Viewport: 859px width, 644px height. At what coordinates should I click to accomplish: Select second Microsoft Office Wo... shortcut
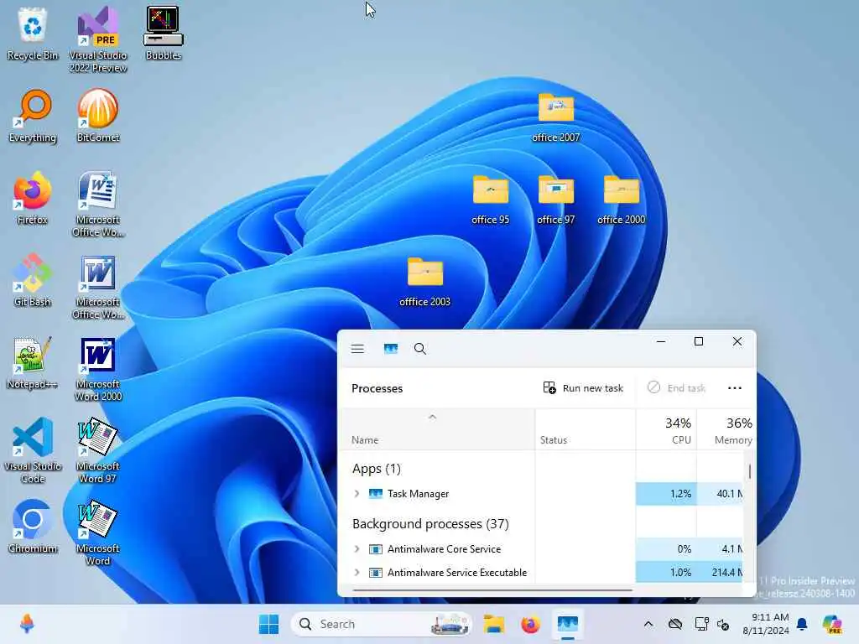[98, 286]
